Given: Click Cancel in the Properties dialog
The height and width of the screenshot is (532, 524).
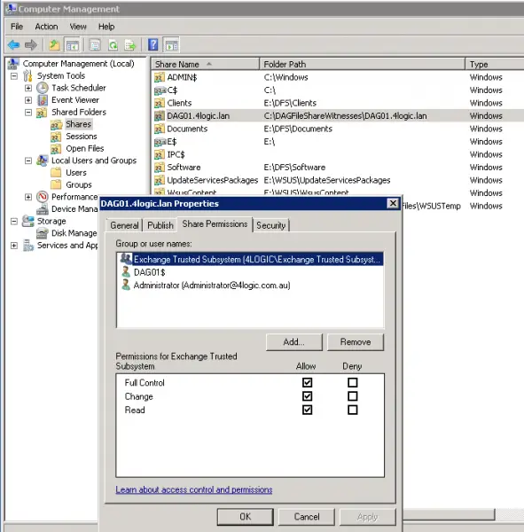Looking at the screenshot, I should coord(307,517).
